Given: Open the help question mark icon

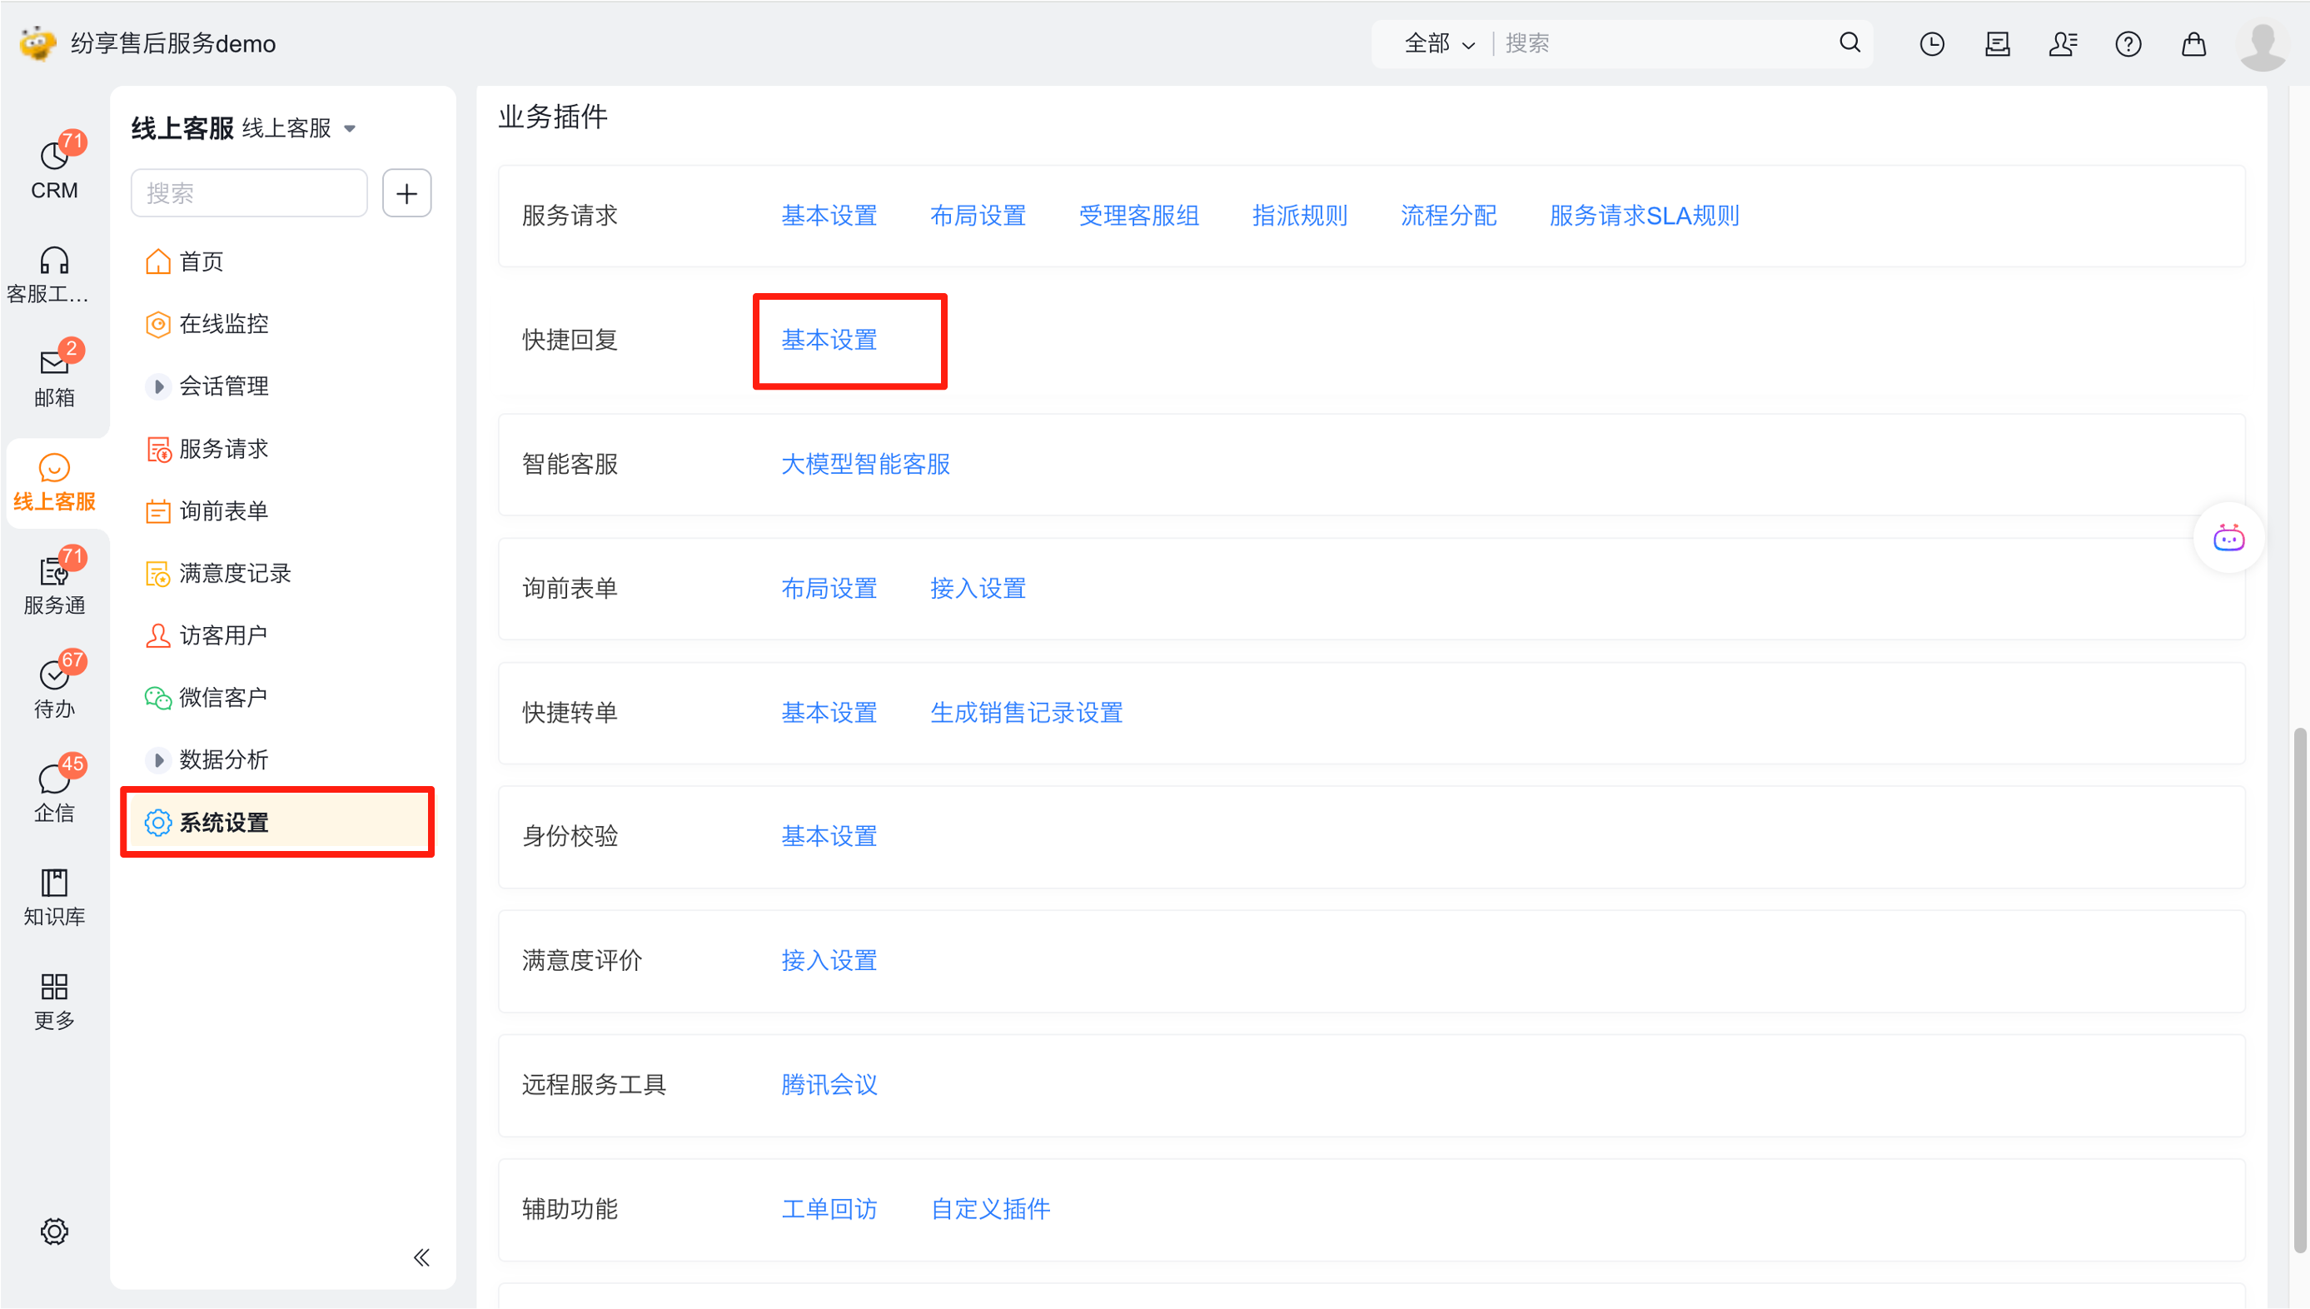Looking at the screenshot, I should (x=2128, y=43).
